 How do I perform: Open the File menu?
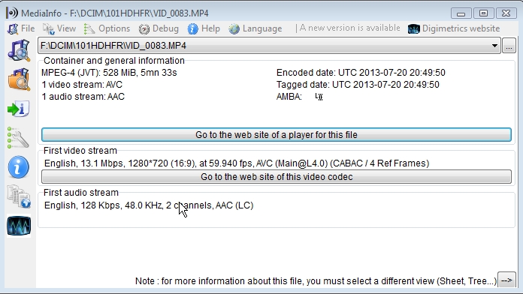pos(21,28)
